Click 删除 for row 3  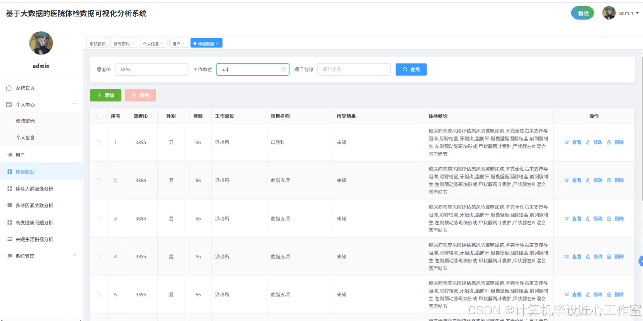point(615,219)
